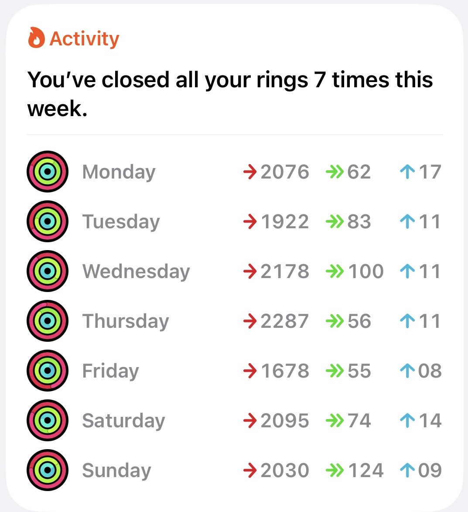The image size is (468, 512).
Task: Tap Friday's stand value 08
Action: click(430, 371)
